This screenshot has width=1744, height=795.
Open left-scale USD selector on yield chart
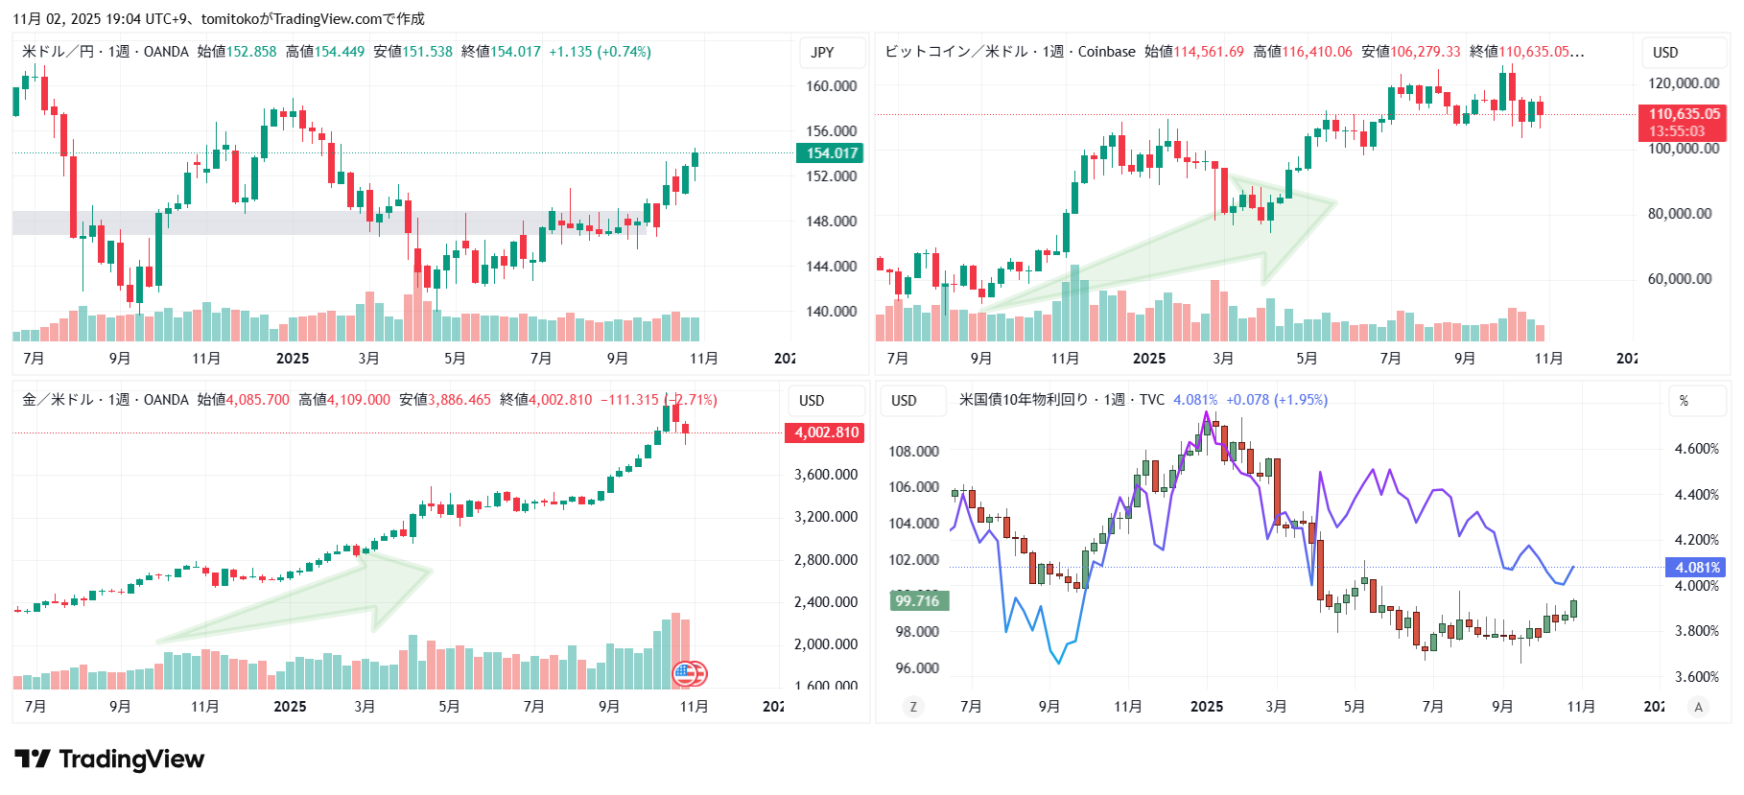point(904,401)
